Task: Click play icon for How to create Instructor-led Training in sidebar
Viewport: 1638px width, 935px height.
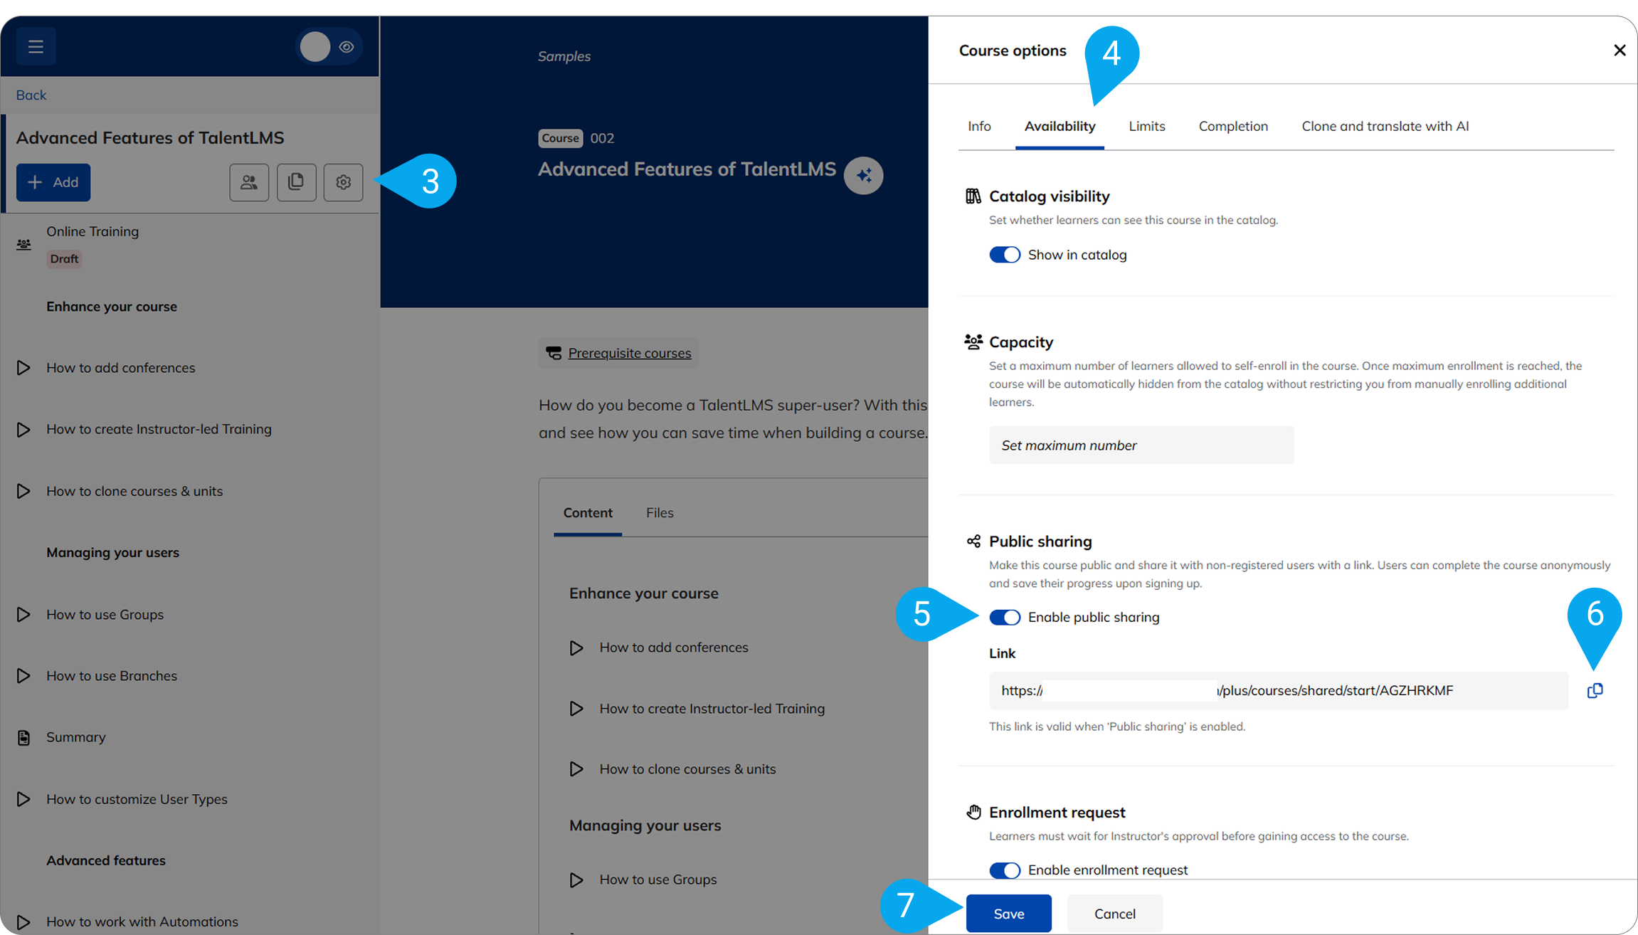Action: 23,429
